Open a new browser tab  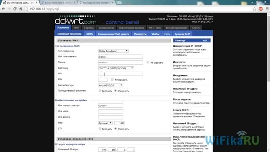click(x=119, y=3)
